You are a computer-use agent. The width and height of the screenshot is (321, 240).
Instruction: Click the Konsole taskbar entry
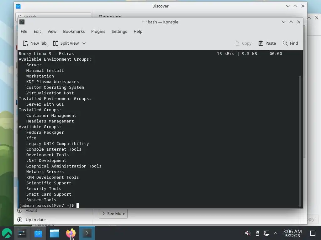click(x=87, y=233)
